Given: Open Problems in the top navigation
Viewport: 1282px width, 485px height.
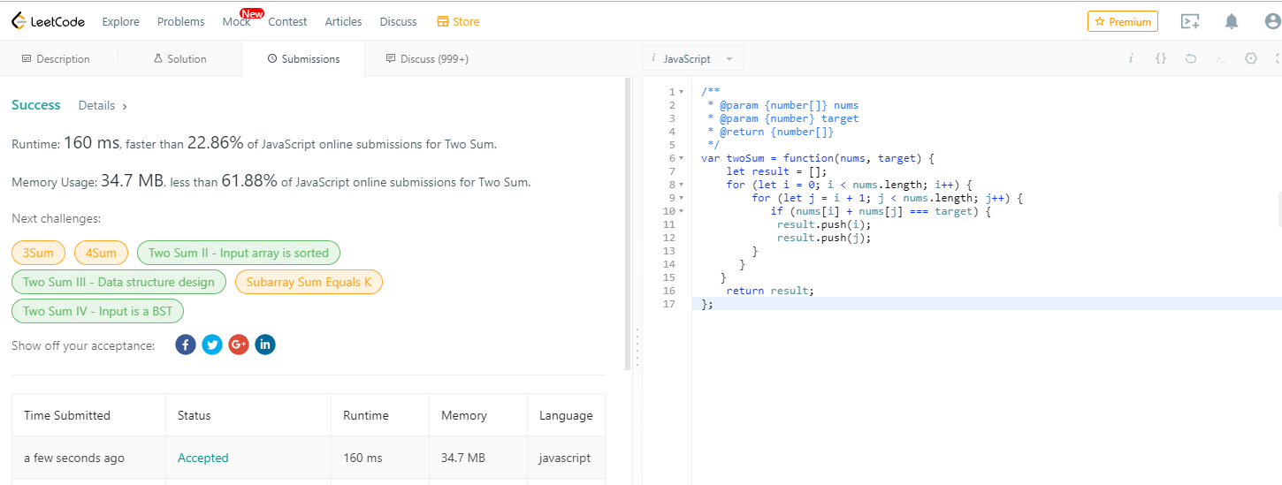Looking at the screenshot, I should (180, 21).
